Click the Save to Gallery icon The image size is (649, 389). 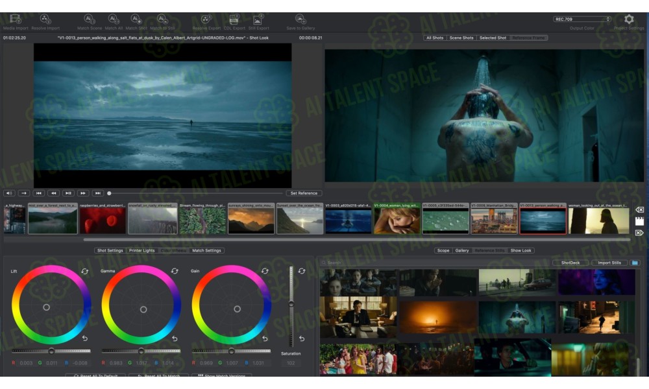tap(300, 19)
